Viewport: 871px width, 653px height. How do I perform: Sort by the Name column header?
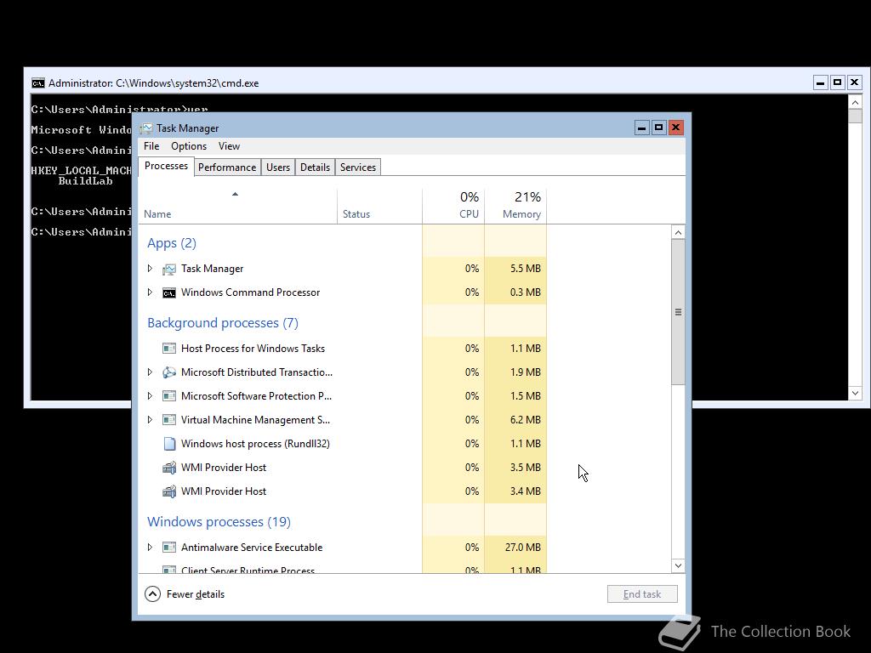tap(238, 207)
